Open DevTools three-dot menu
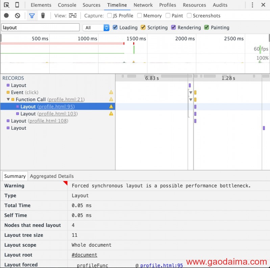Image resolution: width=270 pixels, height=268 pixels. (x=252, y=5)
